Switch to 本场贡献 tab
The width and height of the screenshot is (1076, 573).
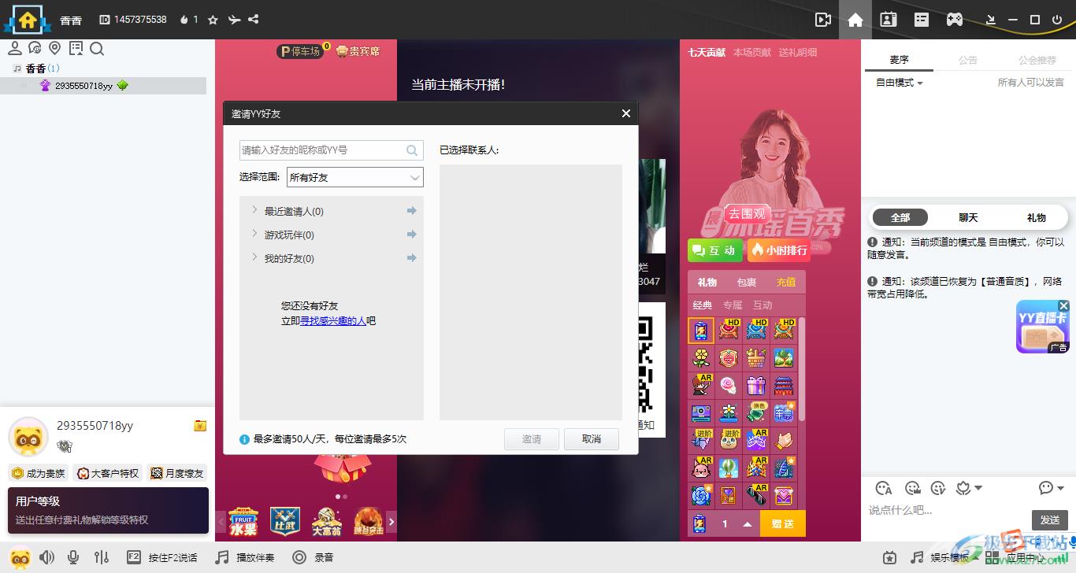(752, 53)
